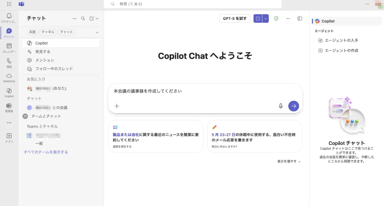Open the filter row chevron dropdown
The height and width of the screenshot is (206, 384).
click(x=97, y=32)
